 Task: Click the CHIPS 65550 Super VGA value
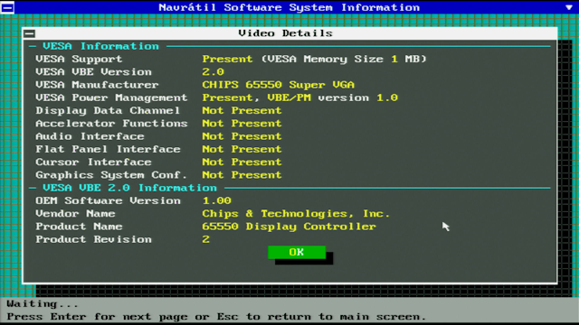coord(278,85)
